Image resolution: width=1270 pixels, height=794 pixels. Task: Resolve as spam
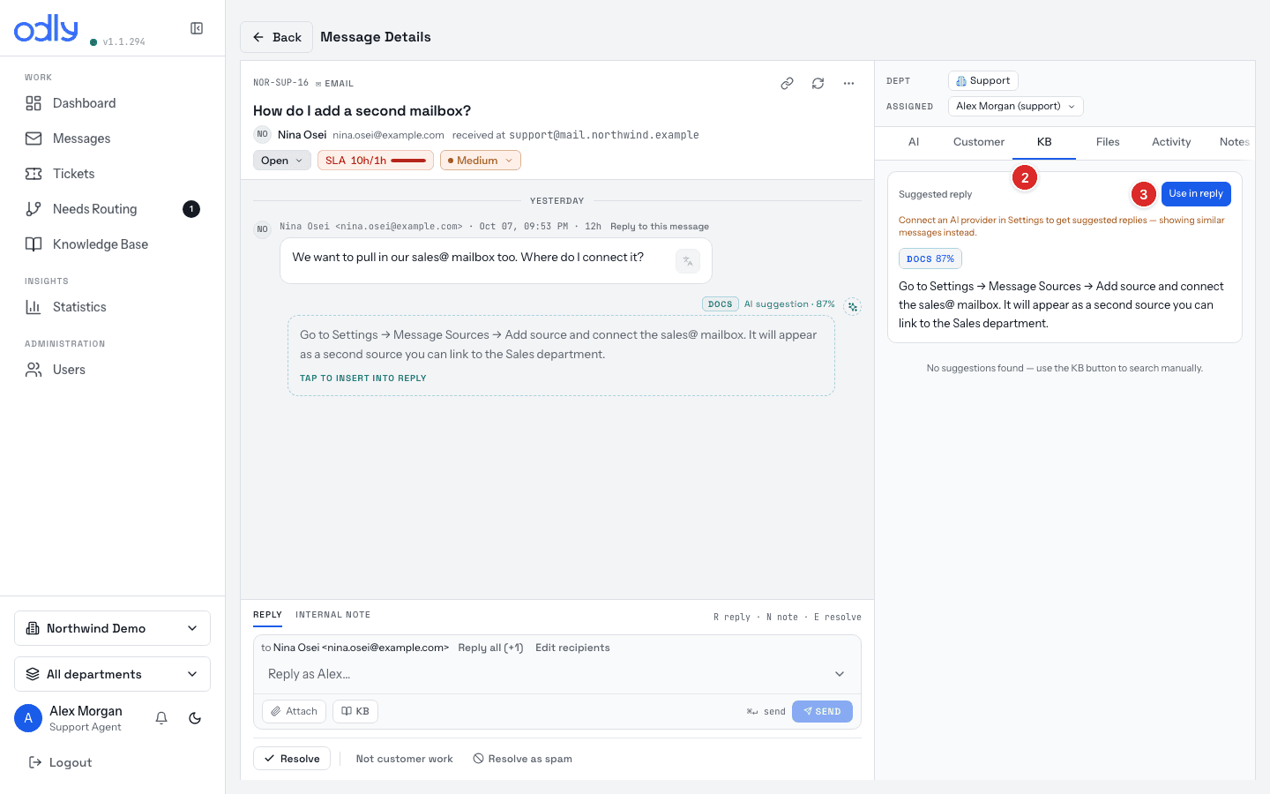coord(523,759)
